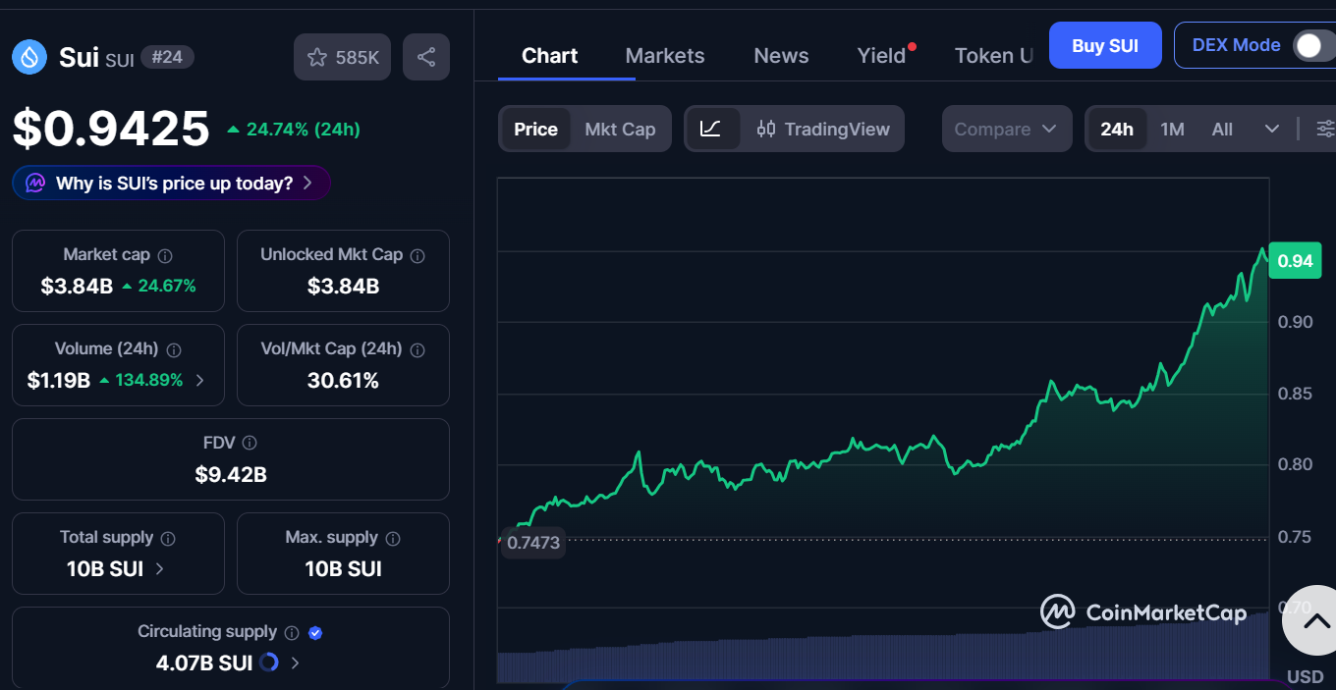The width and height of the screenshot is (1336, 690).
Task: Open the Compare dropdown
Action: point(1006,129)
